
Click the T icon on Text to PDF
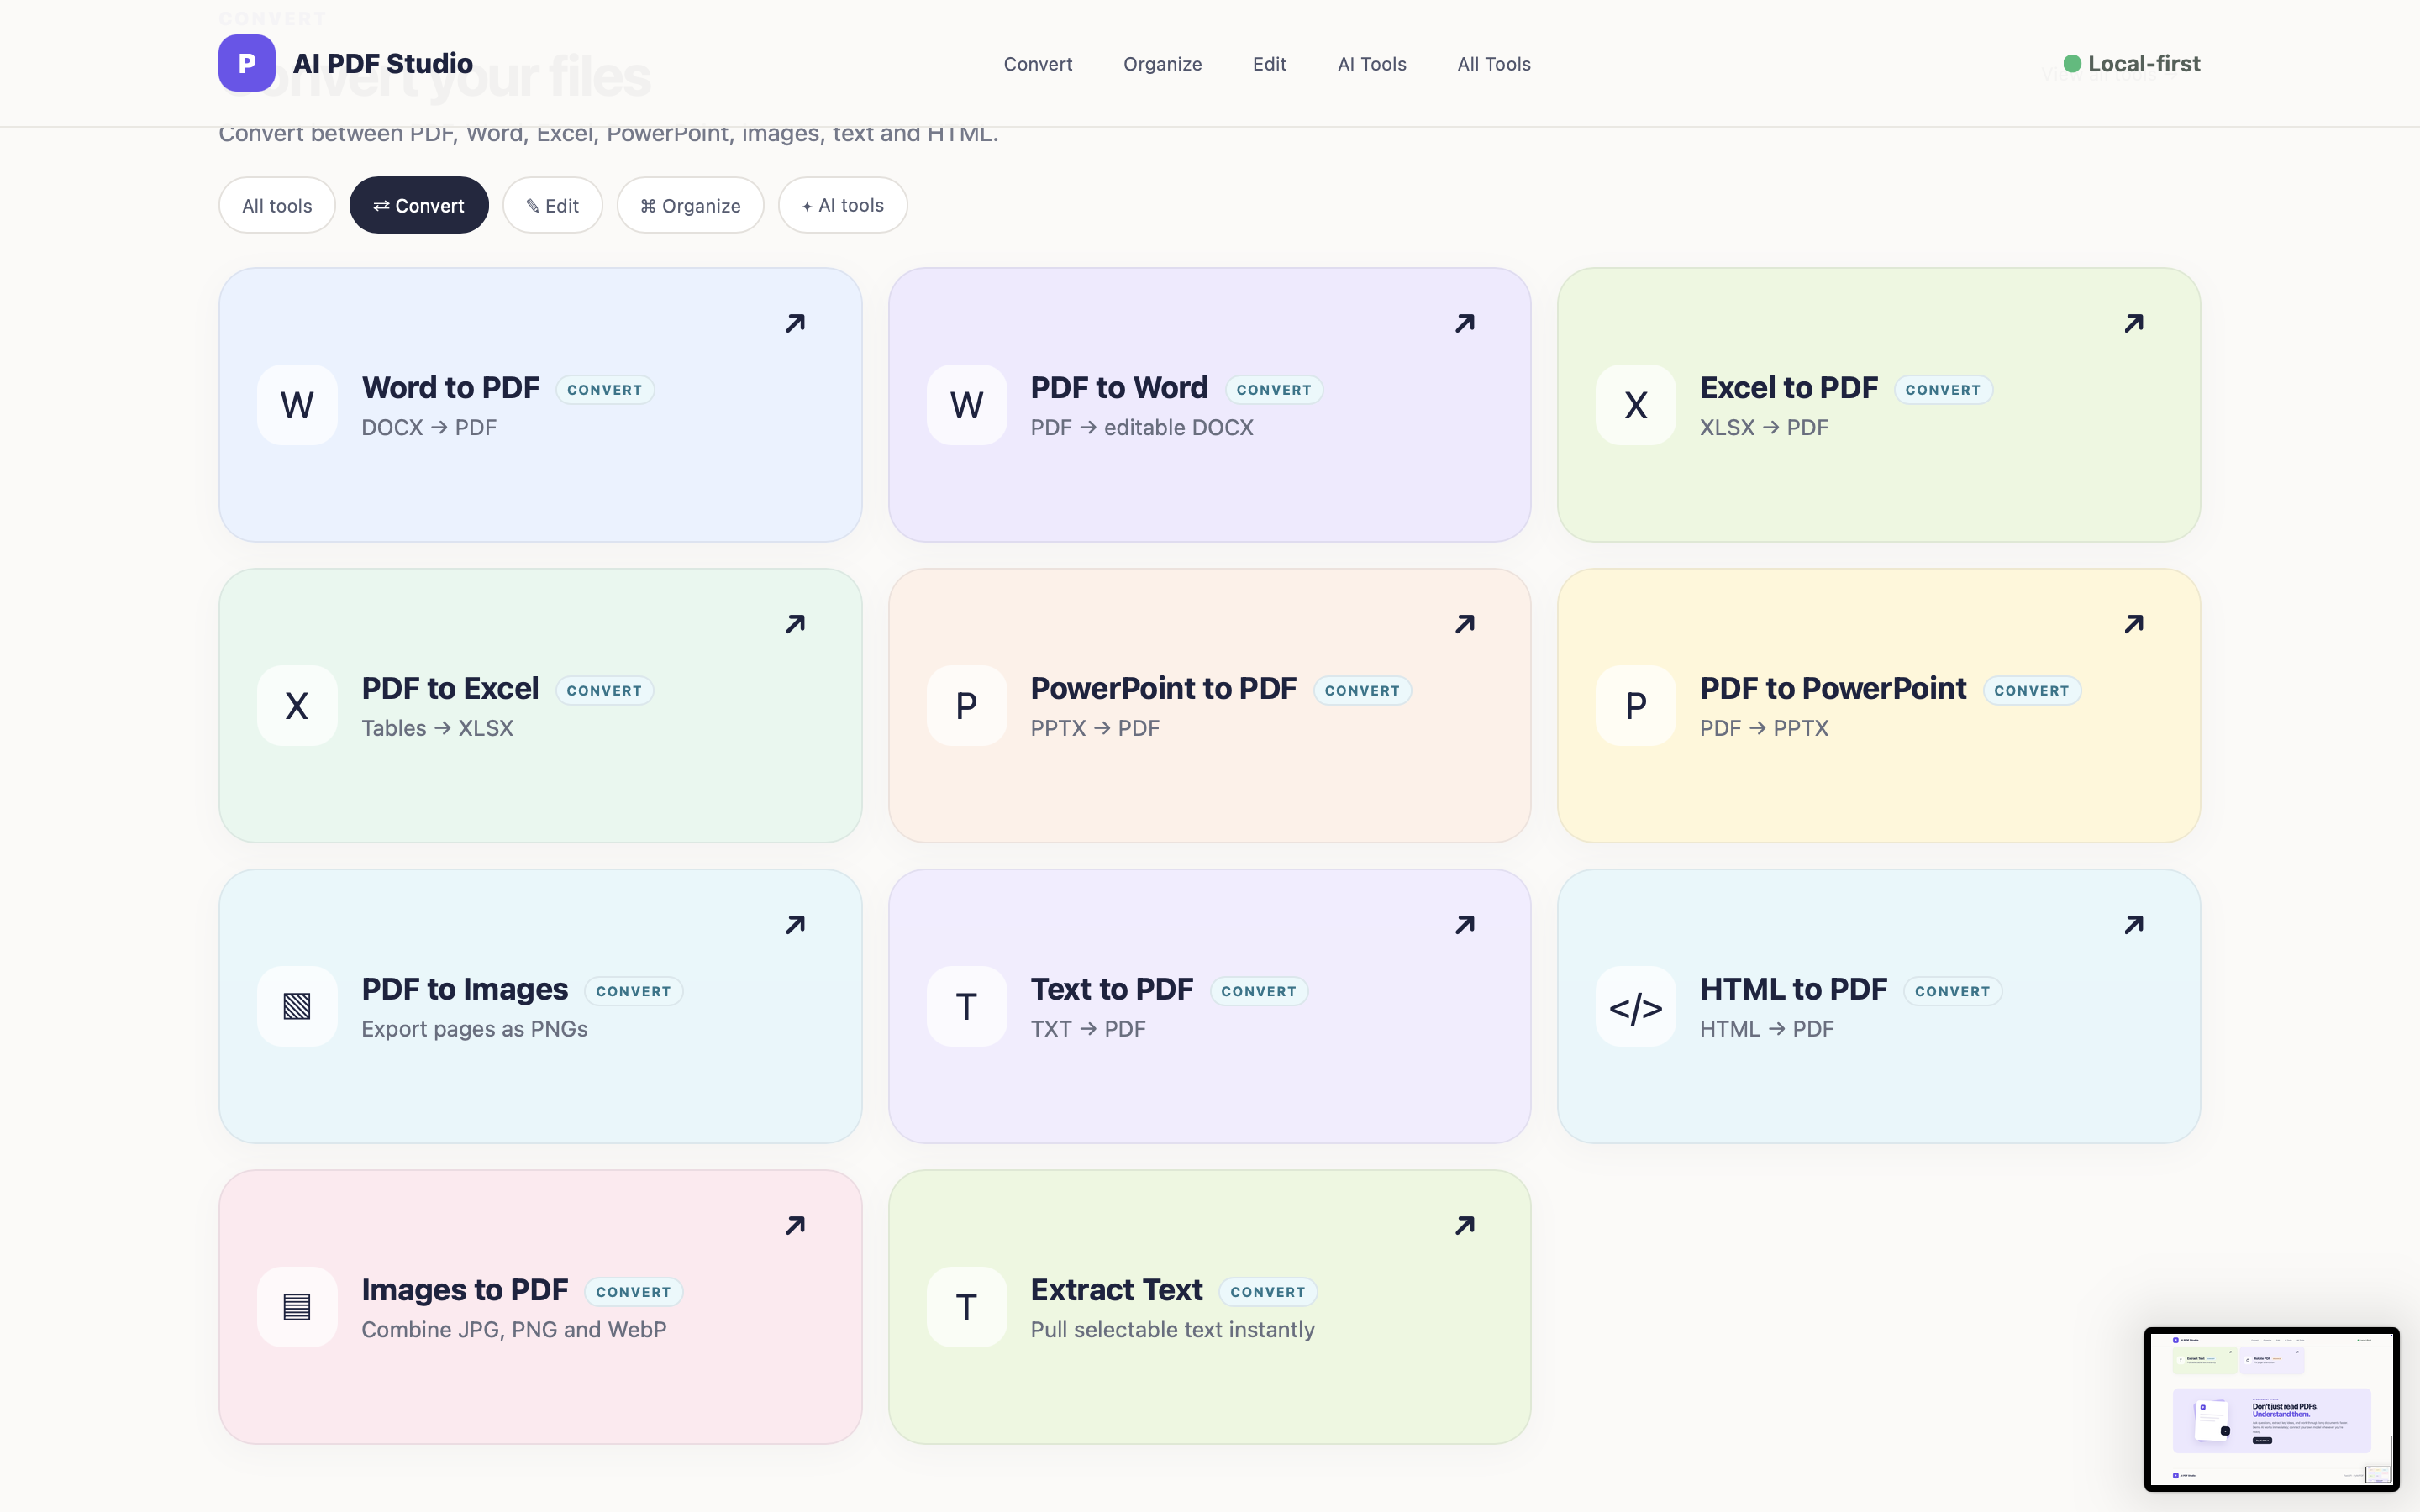coord(966,1006)
